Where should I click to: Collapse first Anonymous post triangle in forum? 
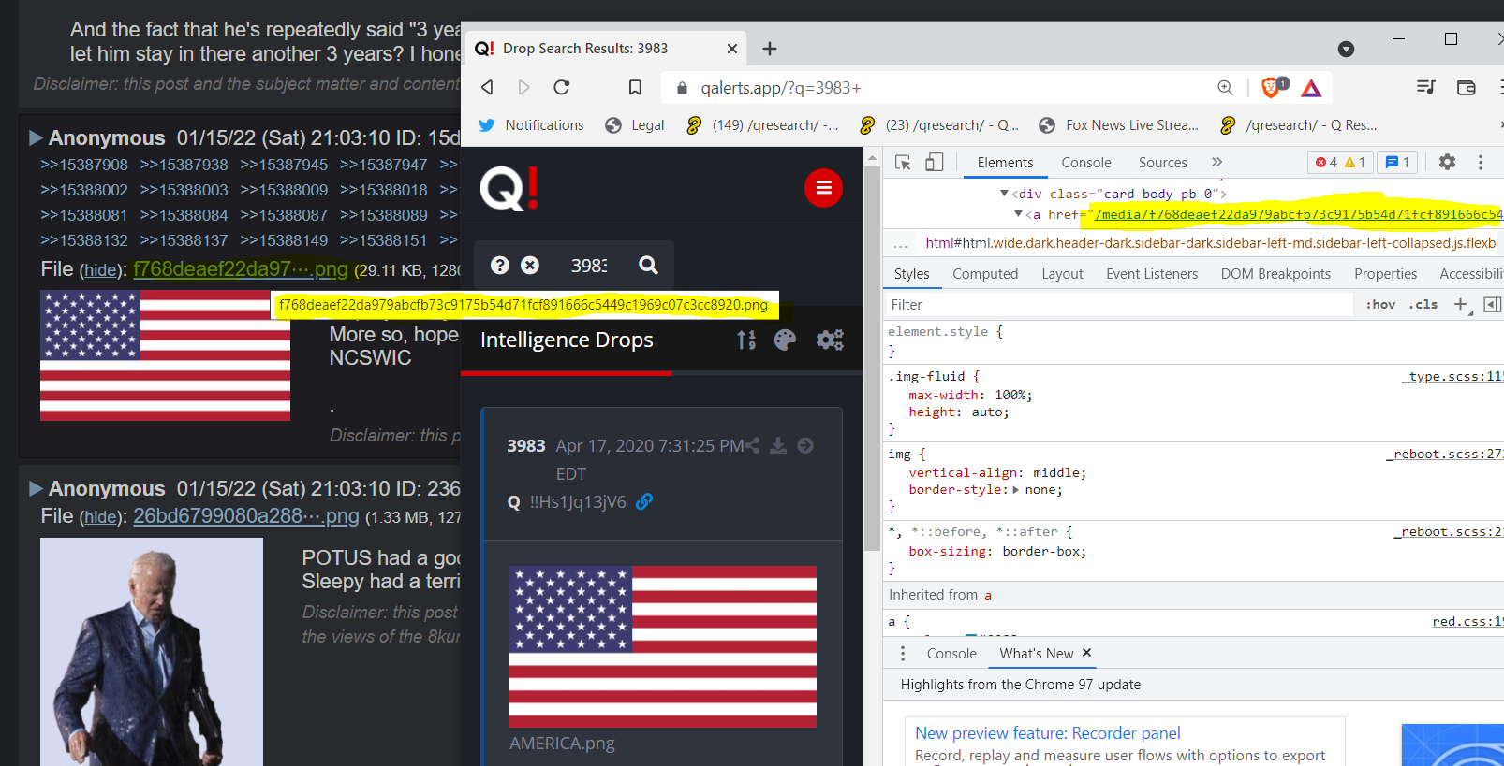[37, 138]
